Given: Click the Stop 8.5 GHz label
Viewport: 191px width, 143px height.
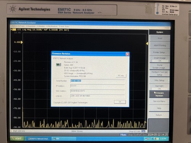Looking at the screenshot, I should pyautogui.click(x=134, y=131).
